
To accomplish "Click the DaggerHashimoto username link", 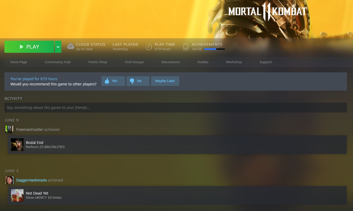I will [32, 180].
